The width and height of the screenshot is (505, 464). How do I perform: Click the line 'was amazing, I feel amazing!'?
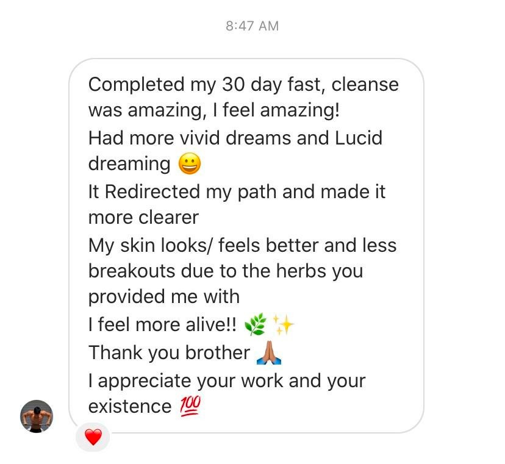pos(214,110)
